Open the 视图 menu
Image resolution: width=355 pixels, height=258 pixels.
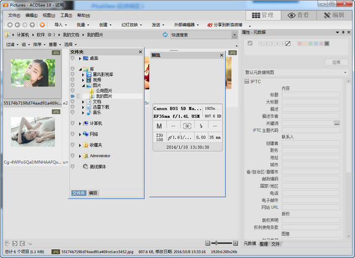pyautogui.click(x=49, y=15)
